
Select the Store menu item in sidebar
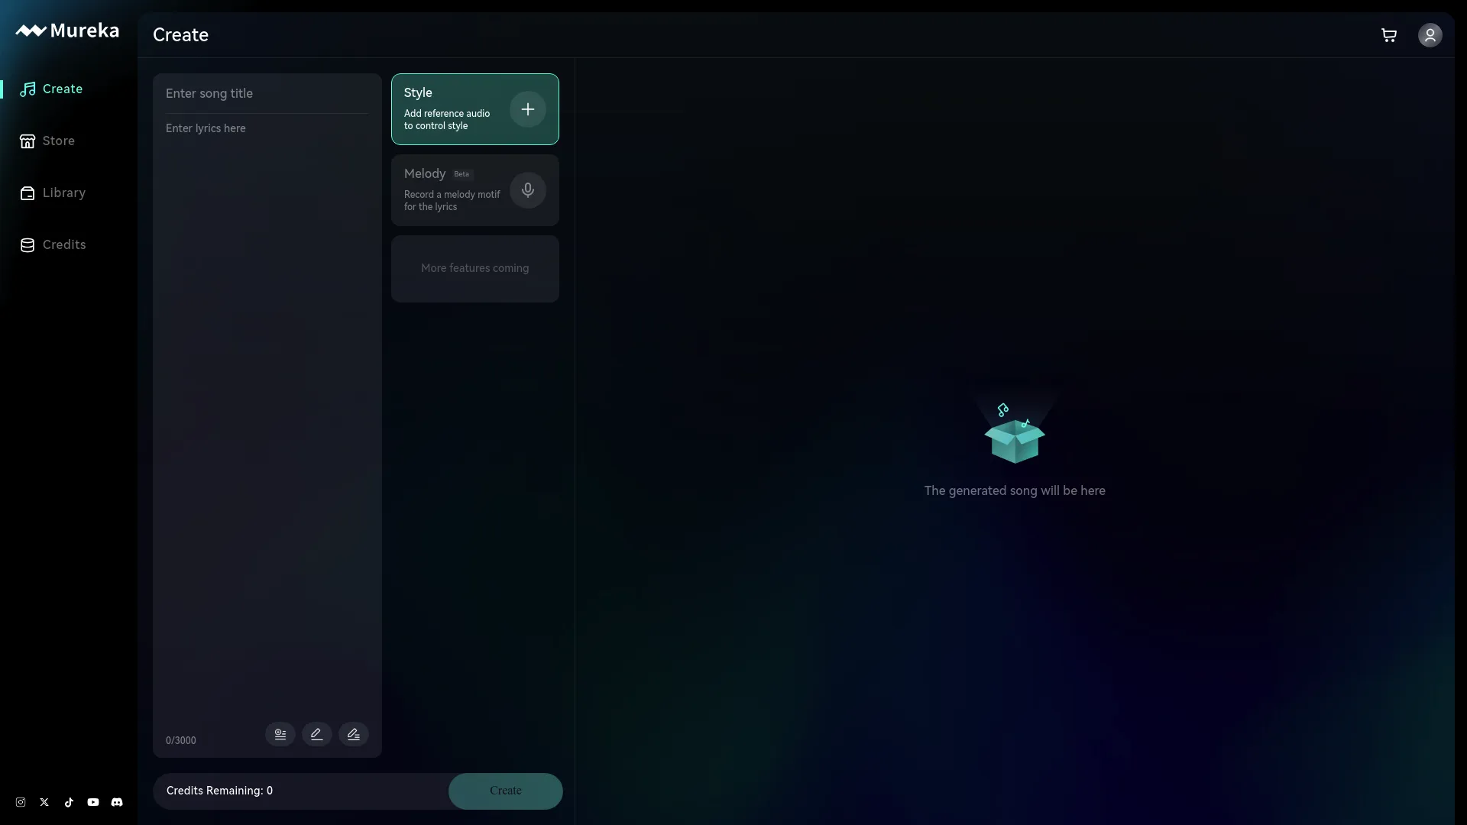[57, 140]
